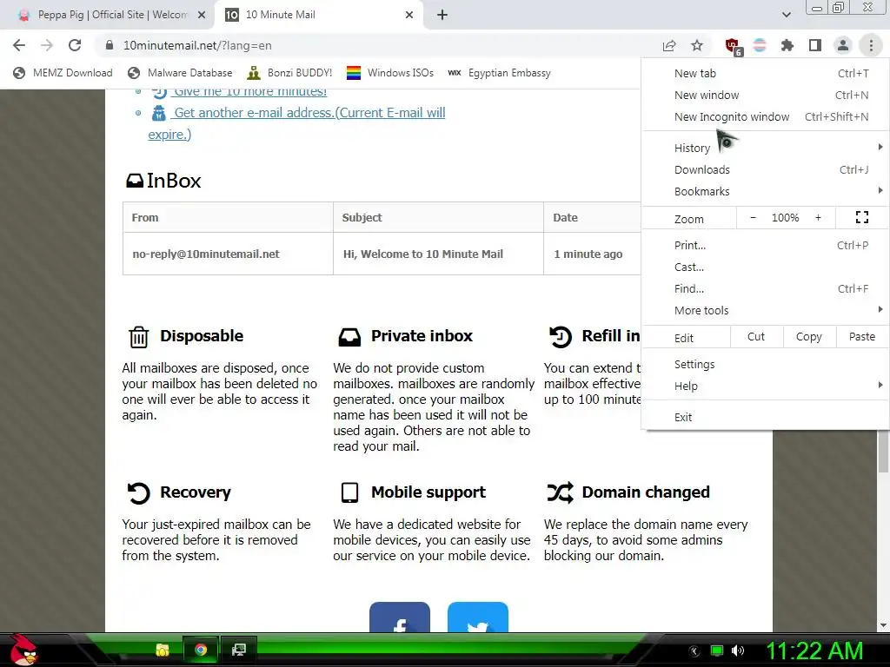This screenshot has height=667, width=890.
Task: Select Print... in Chrome menu
Action: click(765, 245)
